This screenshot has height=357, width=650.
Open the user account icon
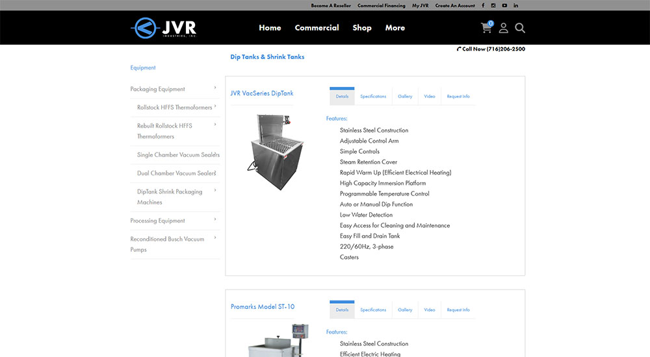(x=503, y=28)
